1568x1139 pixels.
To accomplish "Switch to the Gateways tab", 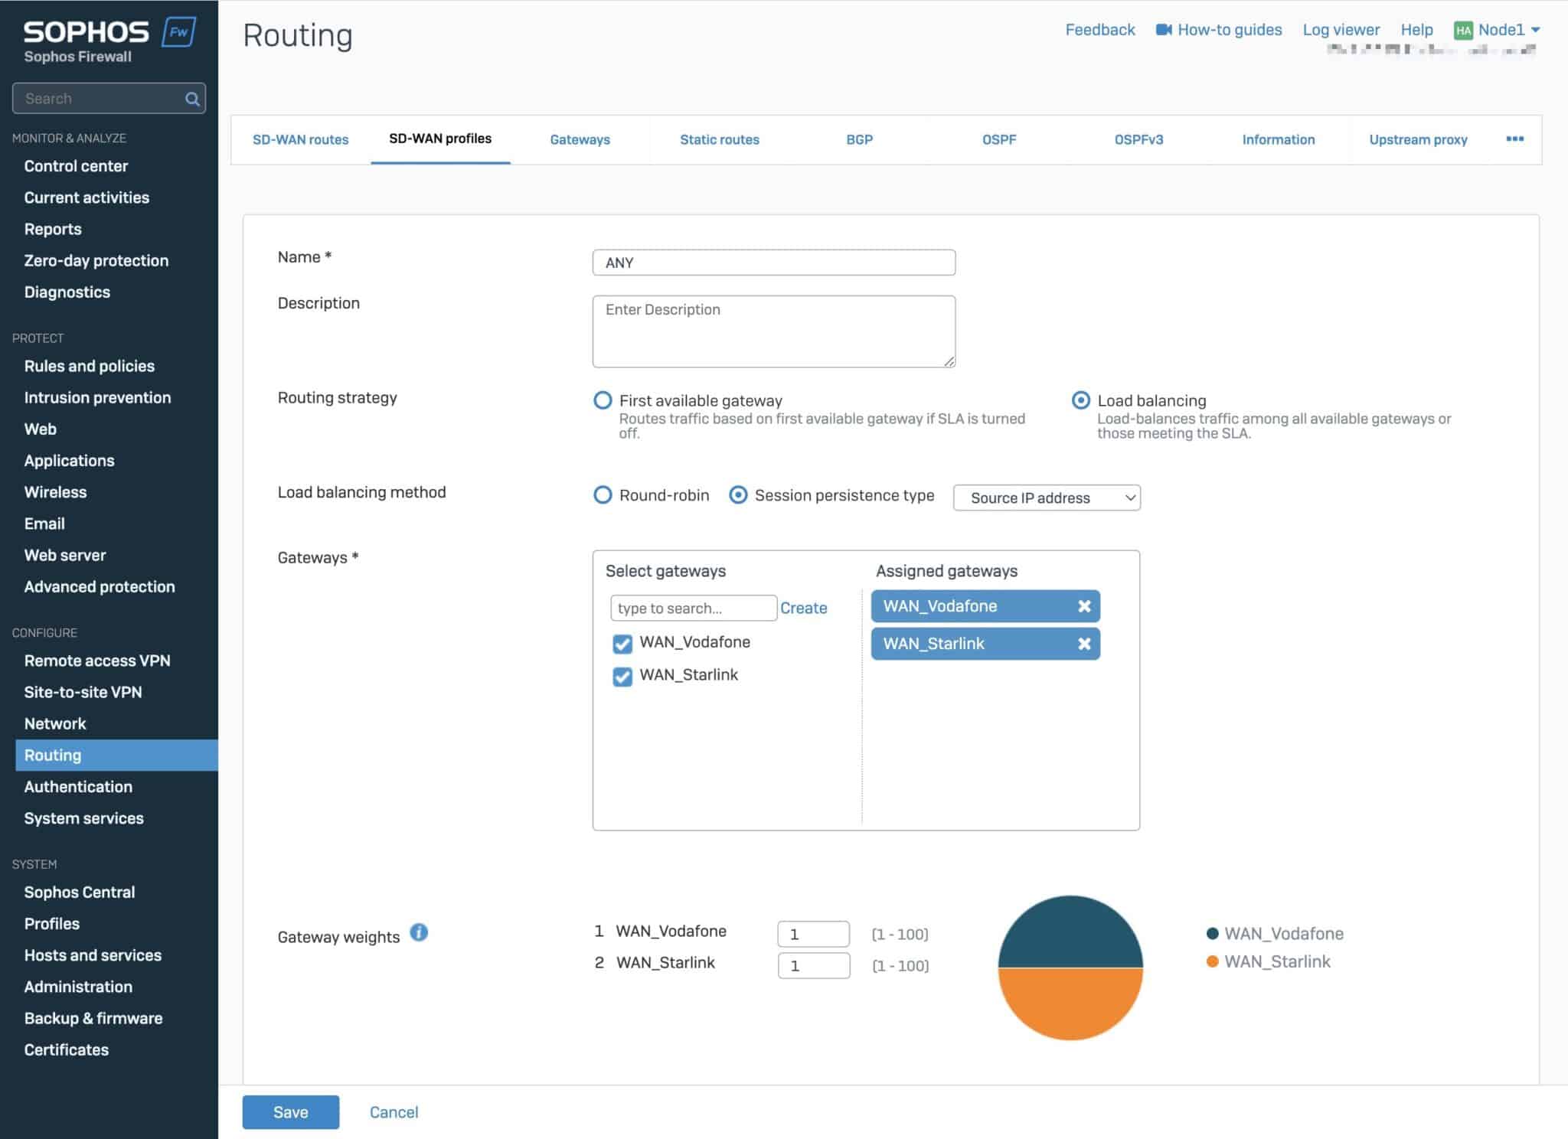I will [580, 139].
